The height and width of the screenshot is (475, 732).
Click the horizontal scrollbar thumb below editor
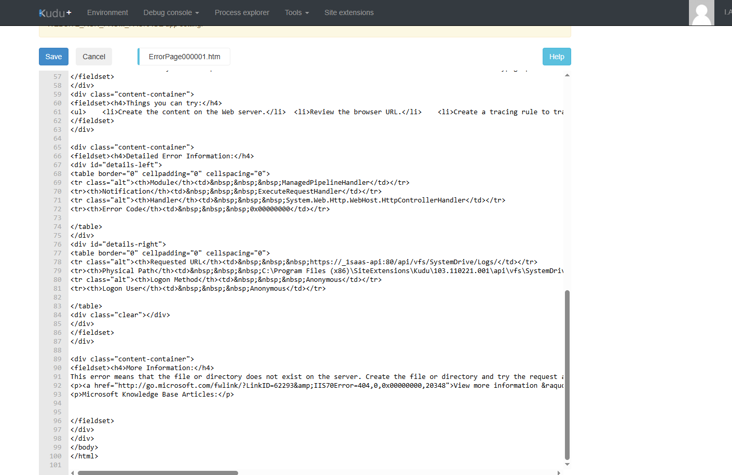(158, 473)
